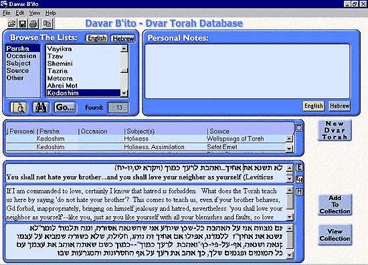
Task: Create a New Dvar Torah
Action: pos(335,130)
